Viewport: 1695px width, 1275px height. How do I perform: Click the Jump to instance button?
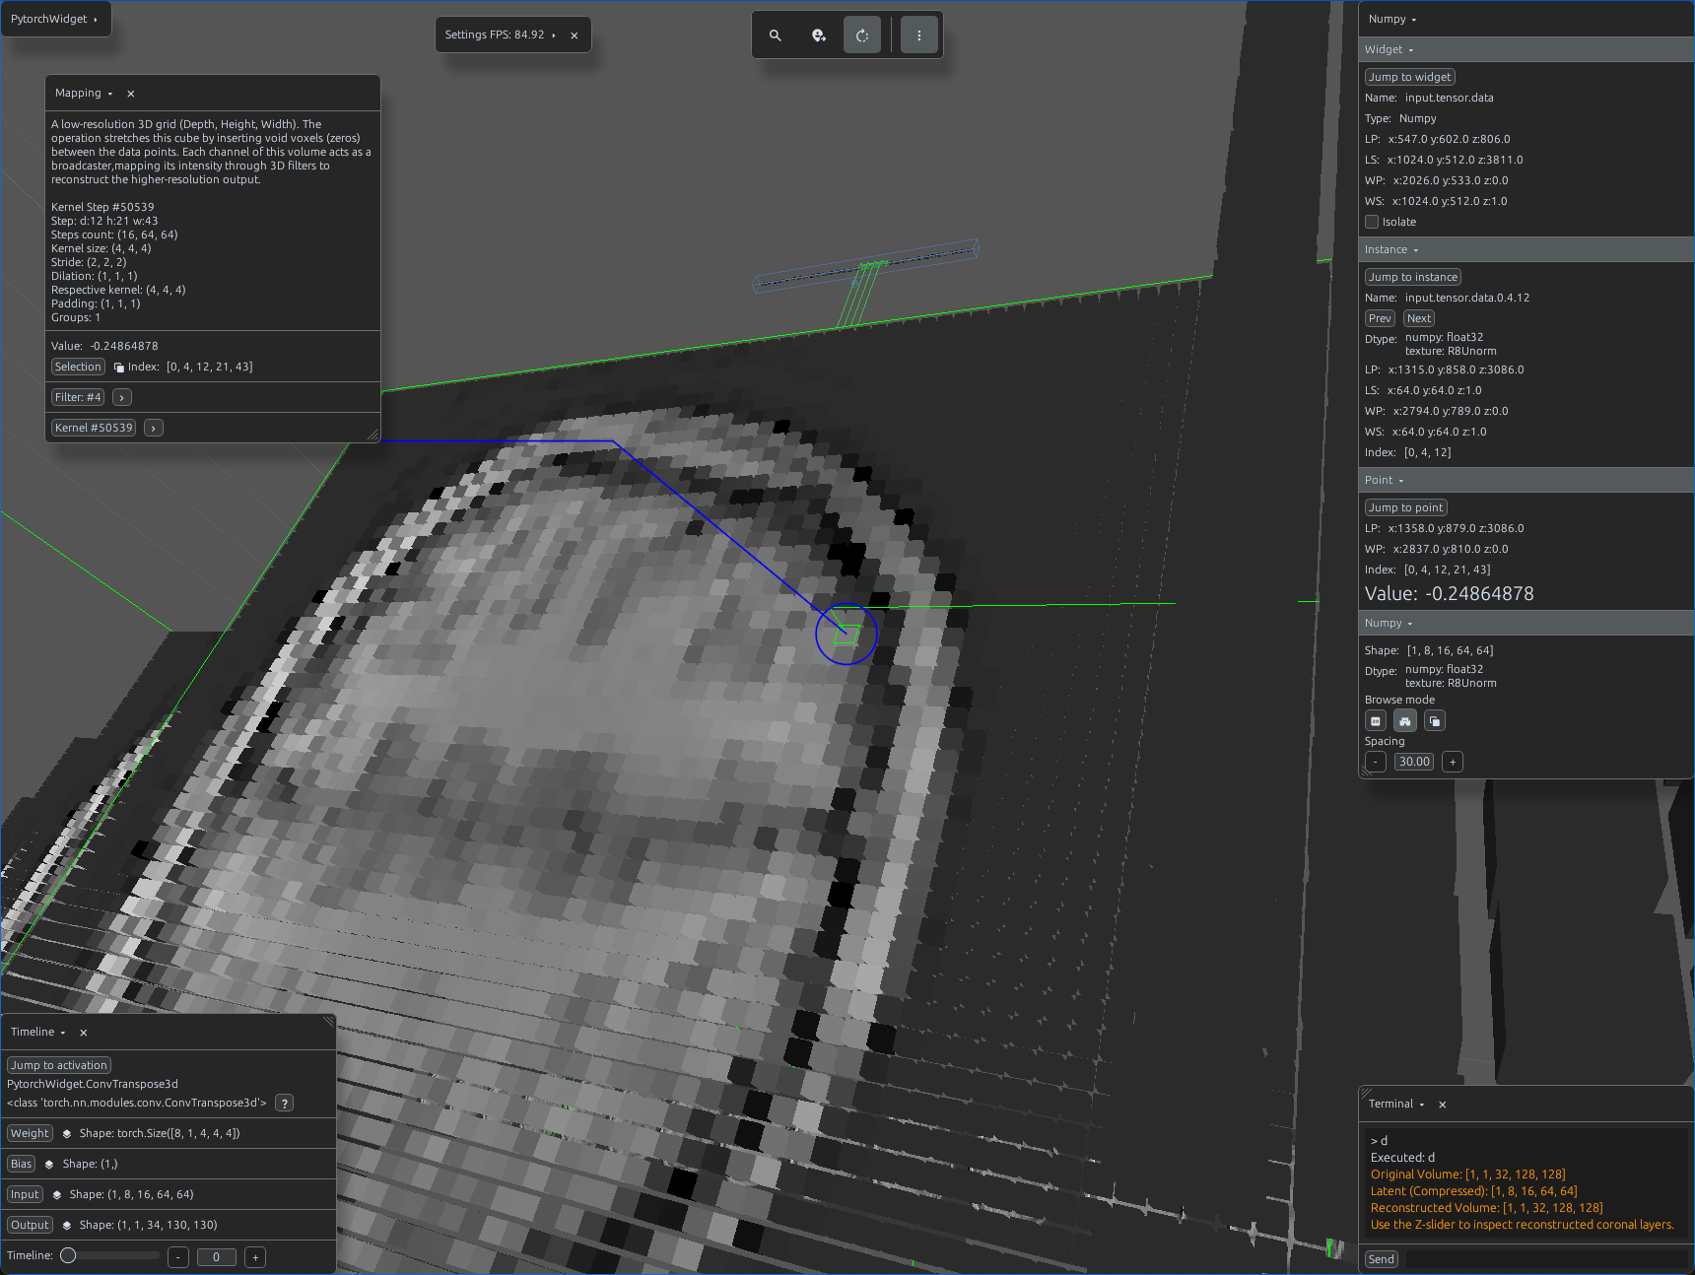(x=1413, y=277)
